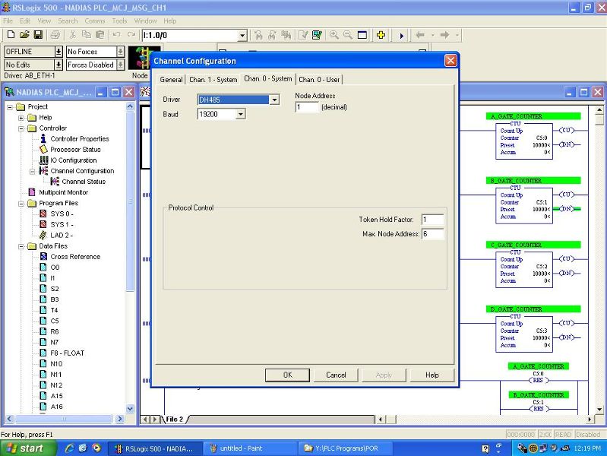Viewport: 607px width, 456px height.
Task: Click the Redo toolbar icon
Action: tap(131, 35)
